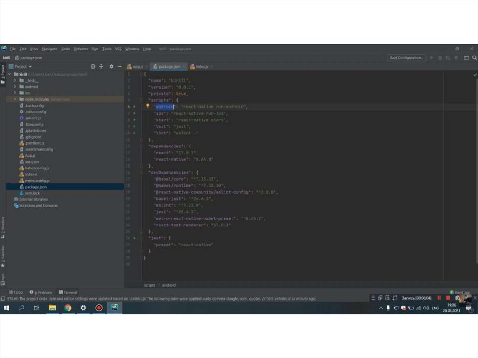Expand the node_modules folder
Viewport: 478px width, 358px height.
click(x=15, y=99)
